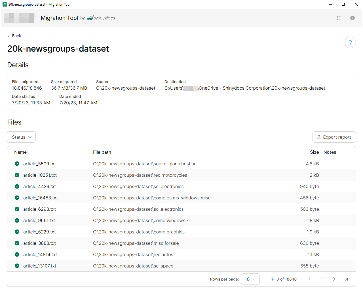Jump to the first page of files
The width and height of the screenshot is (363, 295).
pyautogui.click(x=309, y=279)
